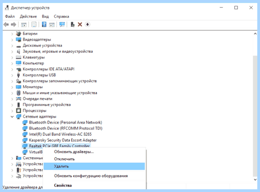Click the scrollbar up arrow
The width and height of the screenshot is (260, 192).
click(x=255, y=34)
